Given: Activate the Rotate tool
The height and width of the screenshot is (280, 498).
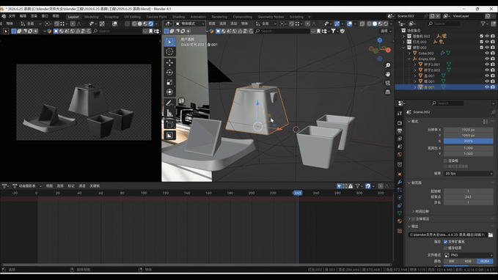Looking at the screenshot, I should coord(169,73).
